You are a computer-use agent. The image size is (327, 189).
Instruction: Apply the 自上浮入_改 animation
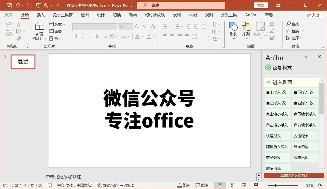pyautogui.click(x=277, y=92)
